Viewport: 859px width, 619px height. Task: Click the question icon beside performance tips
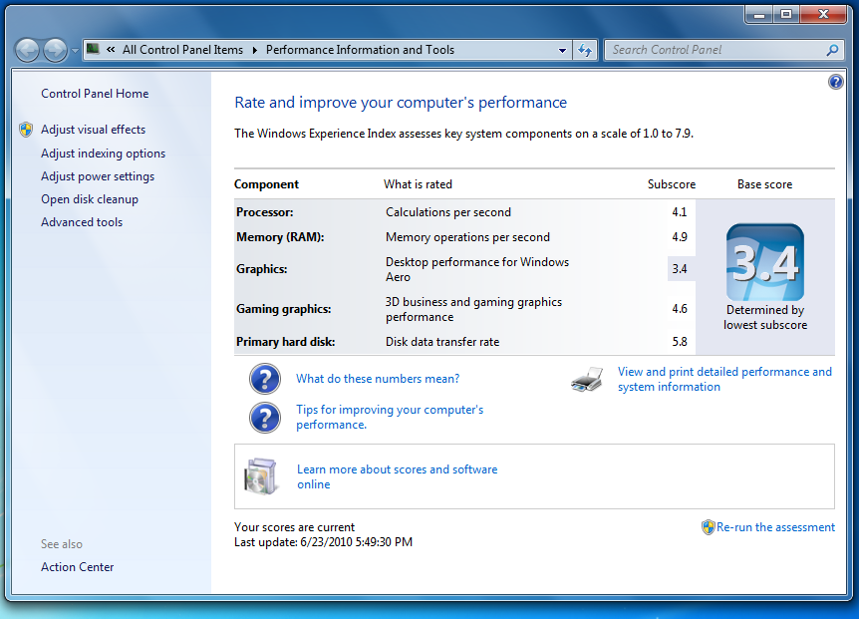point(265,418)
